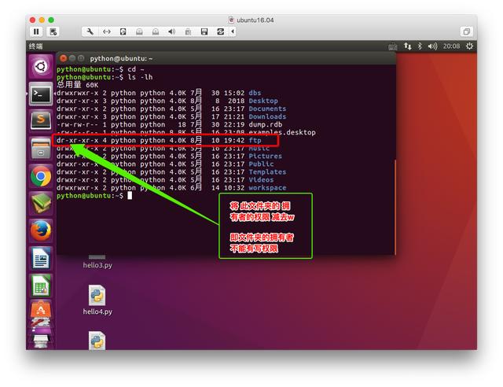Click the '总用量 60K' output line
Viewport: 503px width, 387px height.
click(77, 85)
